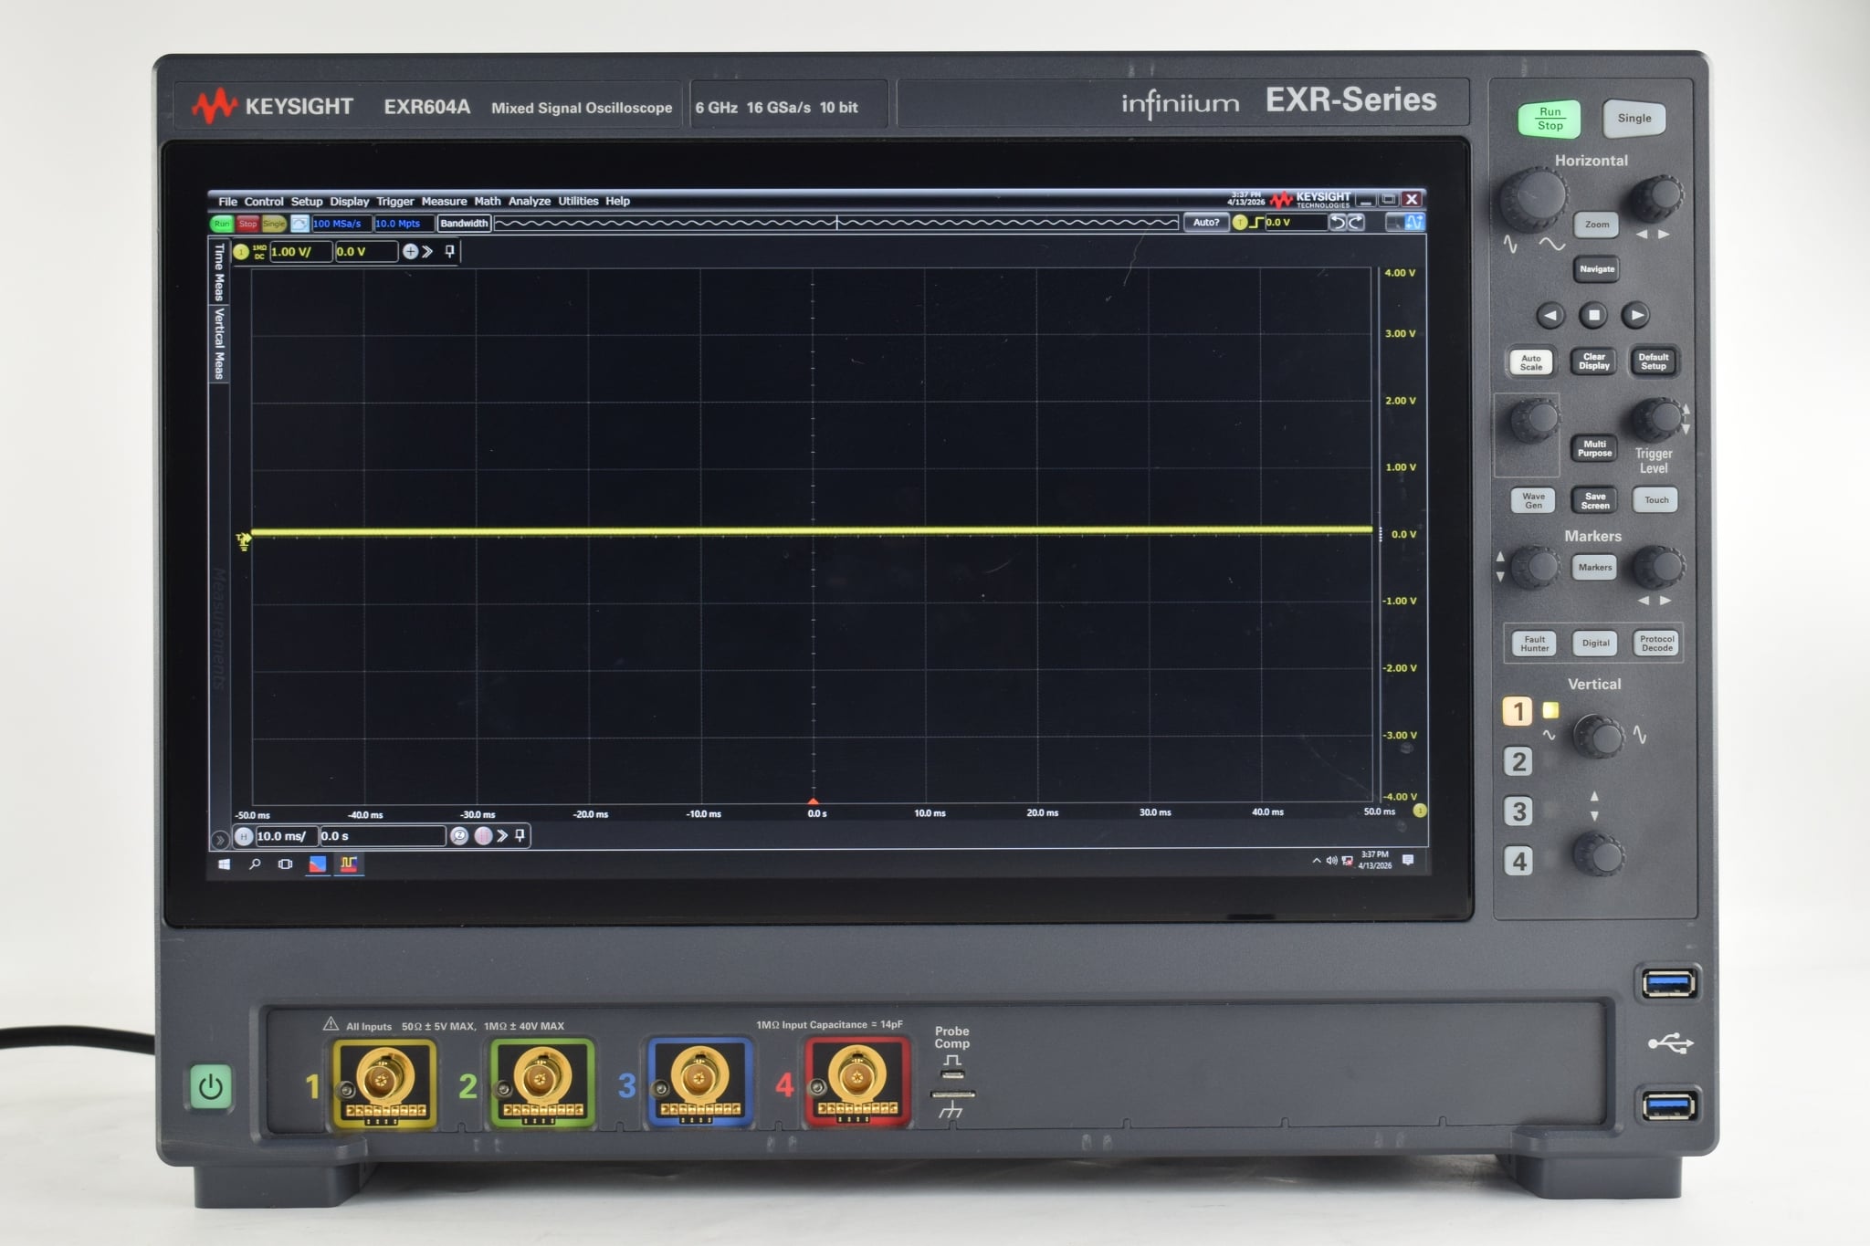The width and height of the screenshot is (1870, 1246).
Task: Open the File menu
Action: point(227,202)
